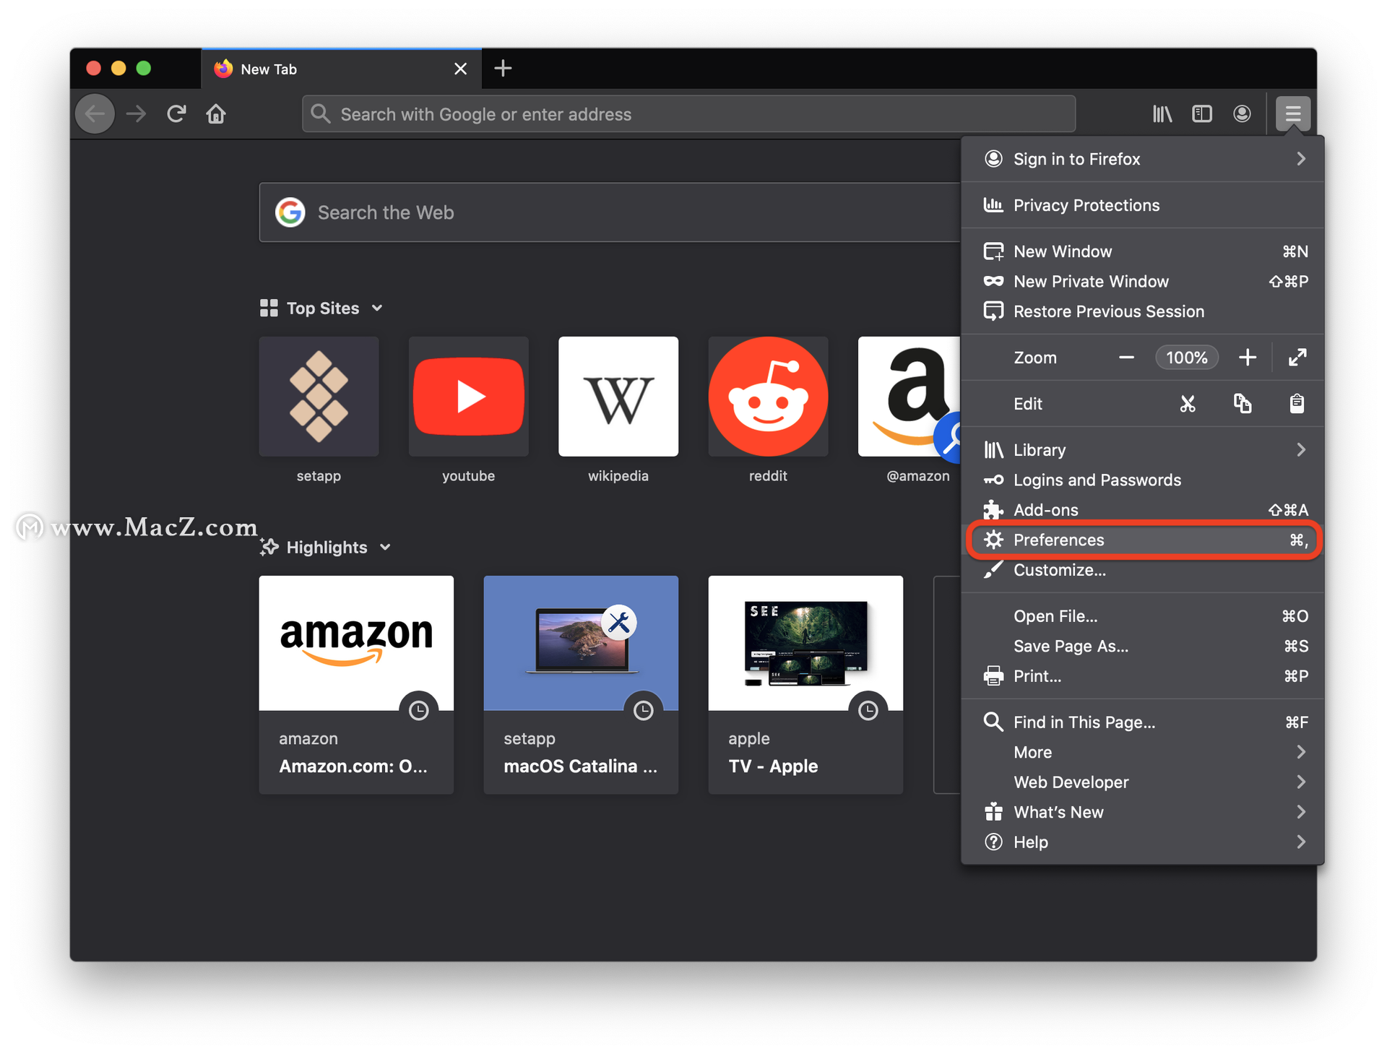
Task: Expand the Library submenu
Action: pos(1143,450)
